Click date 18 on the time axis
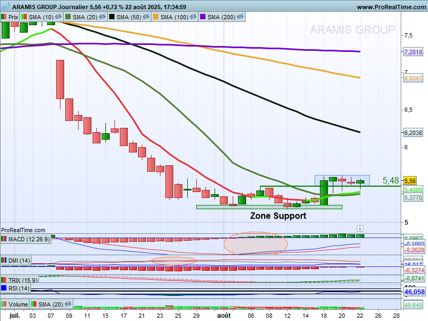Viewport: 428px width, 321px height. pyautogui.click(x=324, y=316)
